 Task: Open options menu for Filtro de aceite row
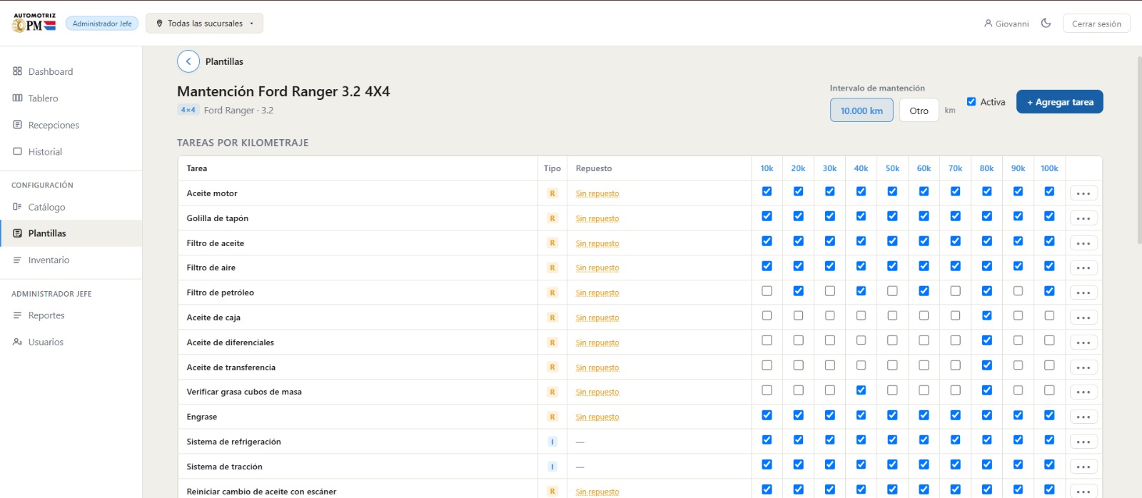[1083, 243]
